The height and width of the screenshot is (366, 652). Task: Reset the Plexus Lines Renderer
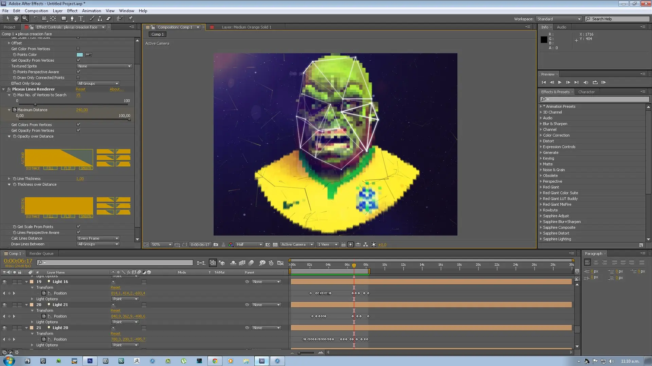tap(80, 89)
